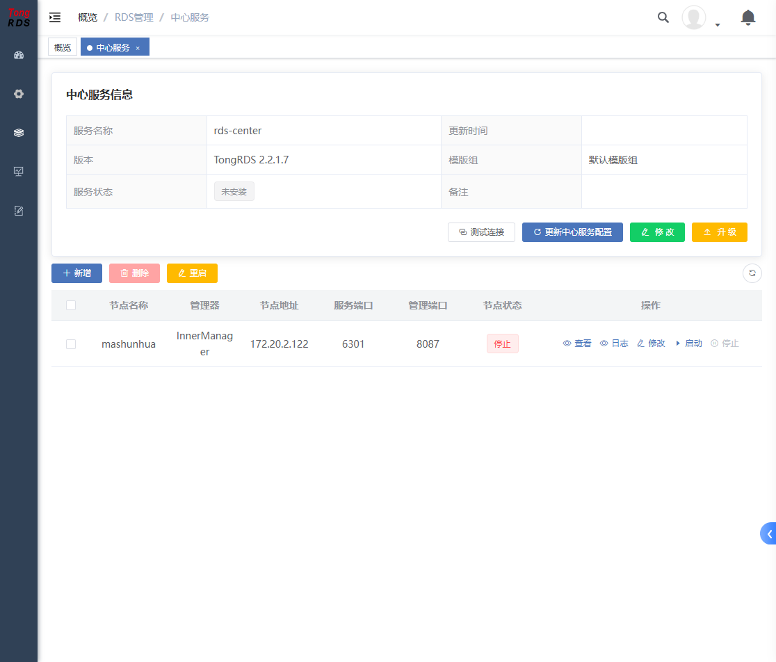Click the search magnifier icon
Viewport: 776px width, 662px height.
pyautogui.click(x=663, y=18)
